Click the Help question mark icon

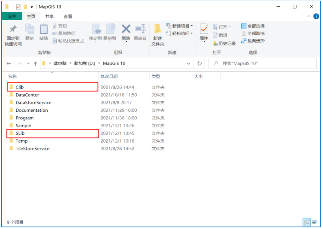pyautogui.click(x=316, y=16)
